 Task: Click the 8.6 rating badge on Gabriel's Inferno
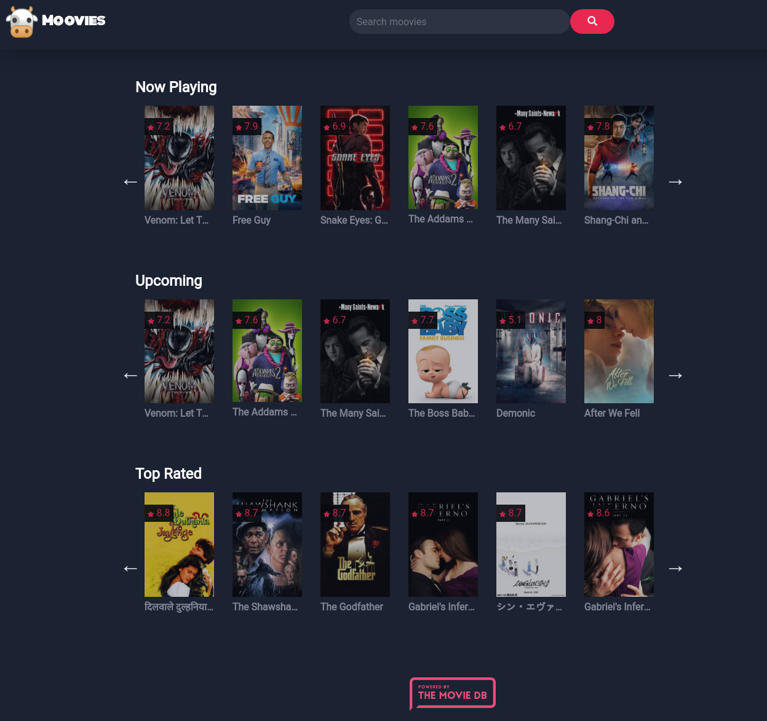(x=599, y=513)
